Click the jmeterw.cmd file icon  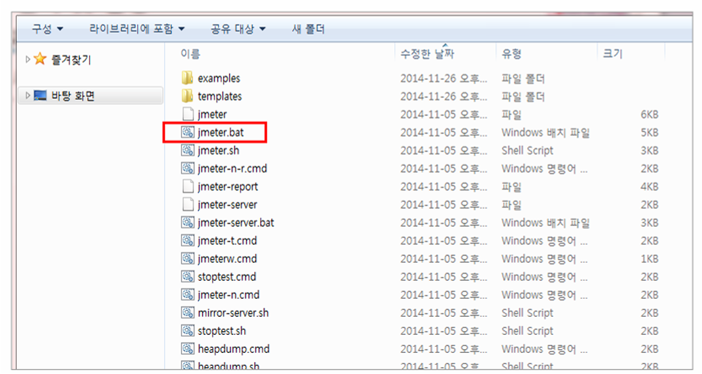click(188, 259)
